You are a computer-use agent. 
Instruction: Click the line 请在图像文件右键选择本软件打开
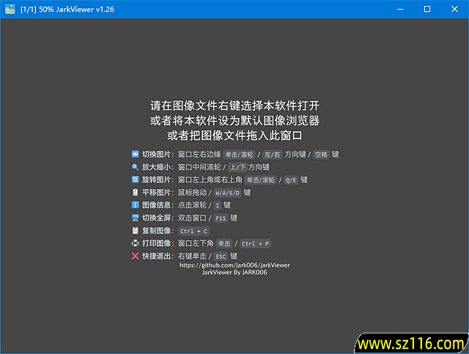pos(234,106)
